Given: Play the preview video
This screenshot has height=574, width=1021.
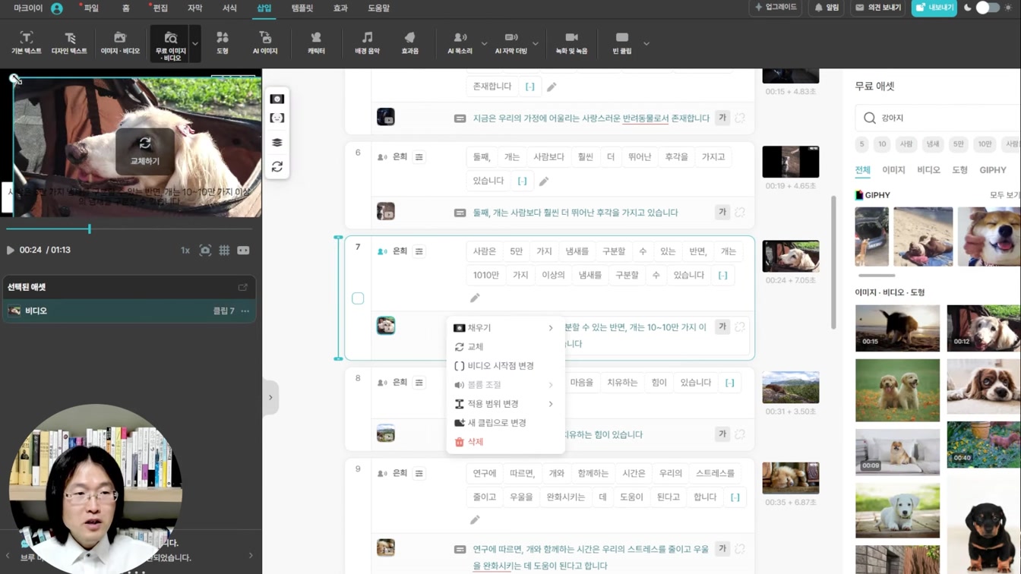Looking at the screenshot, I should click(x=11, y=250).
